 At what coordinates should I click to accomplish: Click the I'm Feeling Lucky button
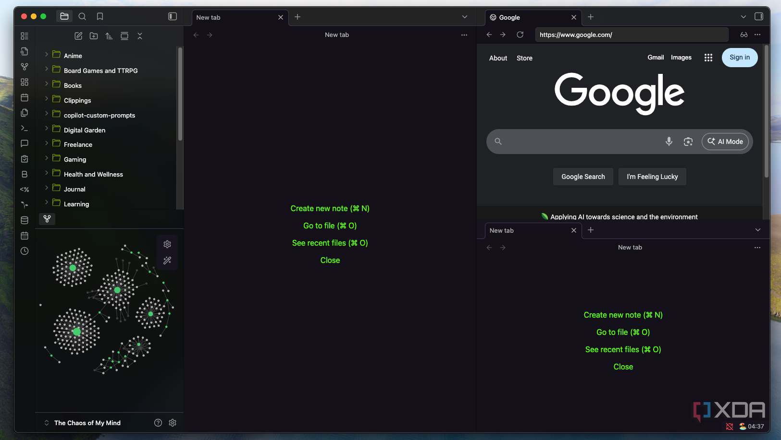click(652, 177)
